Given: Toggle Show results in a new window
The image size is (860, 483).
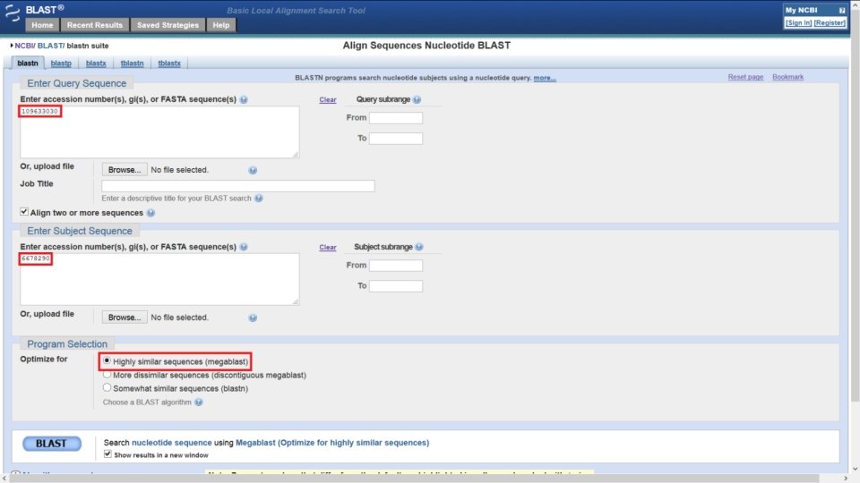Looking at the screenshot, I should pos(107,454).
